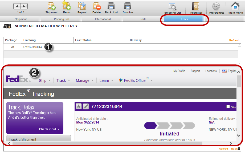Screen dimensions: 245x153
Task: Click the Check it out link
Action: [x=49, y=129]
